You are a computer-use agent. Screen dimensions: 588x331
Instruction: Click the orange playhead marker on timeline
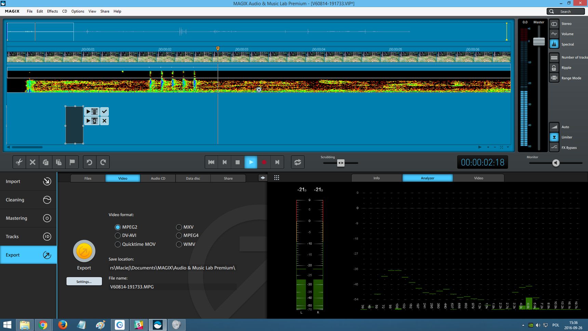218,49
